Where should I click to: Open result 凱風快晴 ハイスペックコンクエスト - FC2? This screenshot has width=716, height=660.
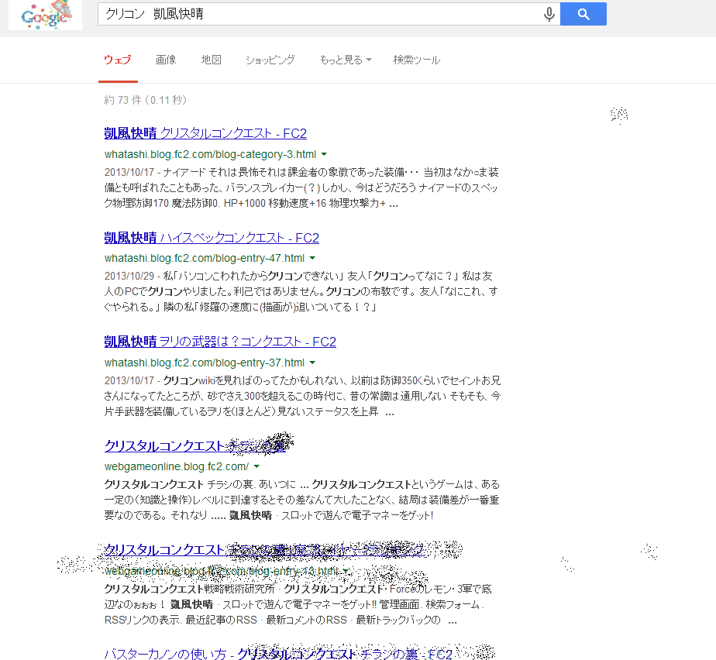(212, 238)
